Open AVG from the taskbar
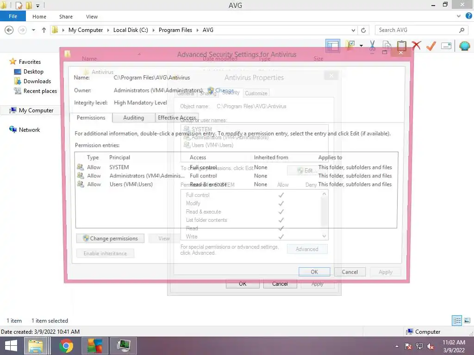The image size is (474, 355). (95, 346)
